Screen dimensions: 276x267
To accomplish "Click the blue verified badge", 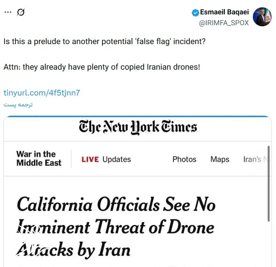I will 195,12.
